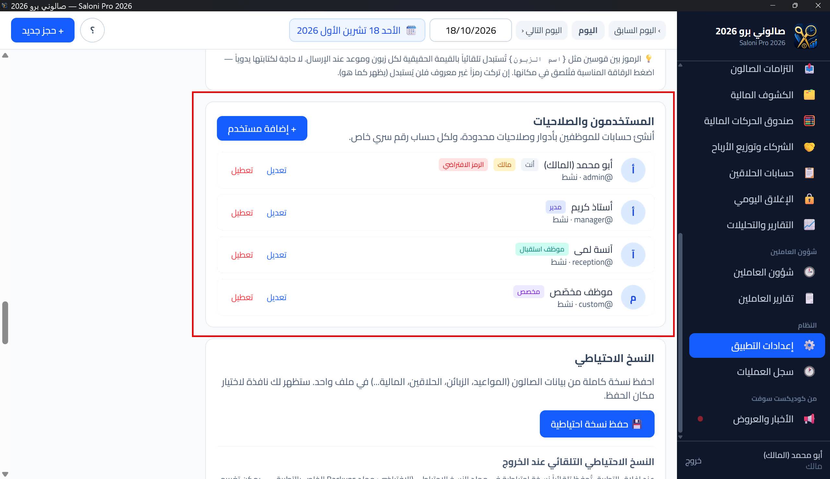
Task: Click the avatar of أستاذ كريم
Action: point(633,212)
